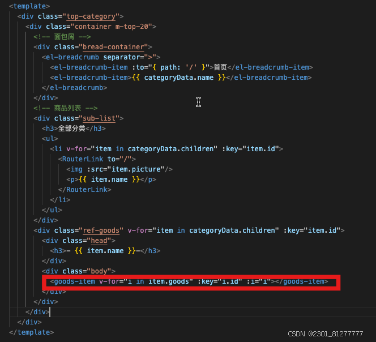Click the p tag item.name interpolation
This screenshot has width=376, height=342.
click(x=109, y=179)
